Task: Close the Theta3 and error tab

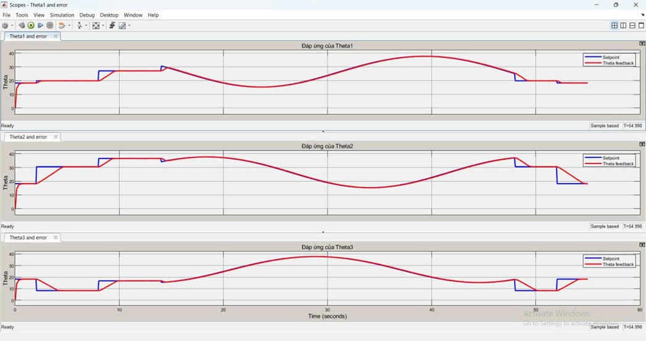Action: click(x=56, y=237)
